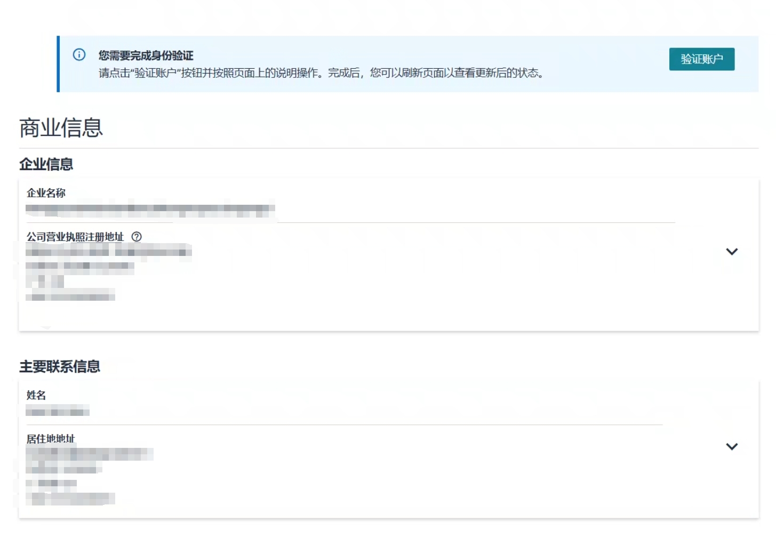Click the 居住地地址 field label
The height and width of the screenshot is (538, 776).
(x=51, y=439)
